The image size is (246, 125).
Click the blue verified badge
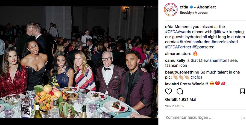click(191, 7)
